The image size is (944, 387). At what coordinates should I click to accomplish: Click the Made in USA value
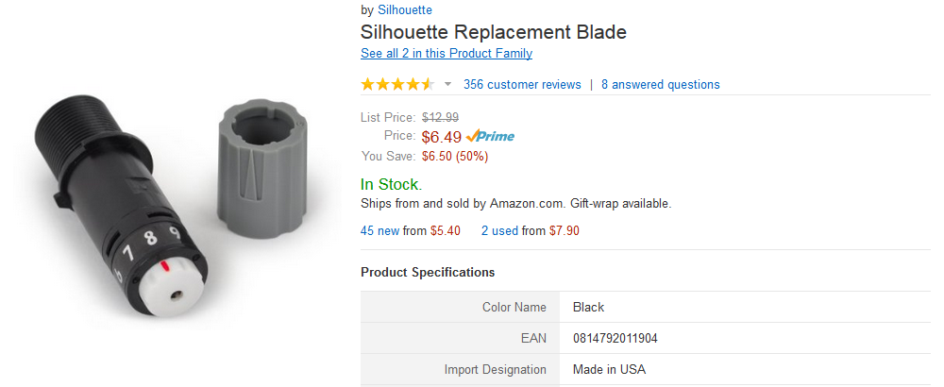(609, 369)
